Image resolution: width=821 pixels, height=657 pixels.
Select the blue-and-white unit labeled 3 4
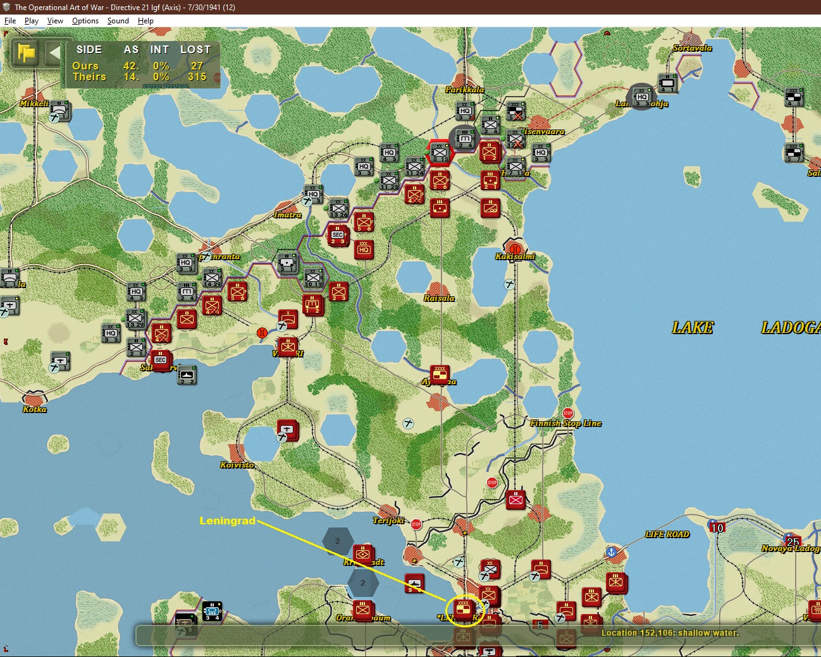tap(212, 611)
